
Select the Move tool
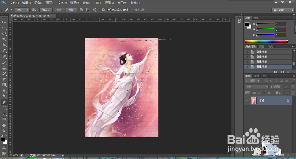pos(4,22)
